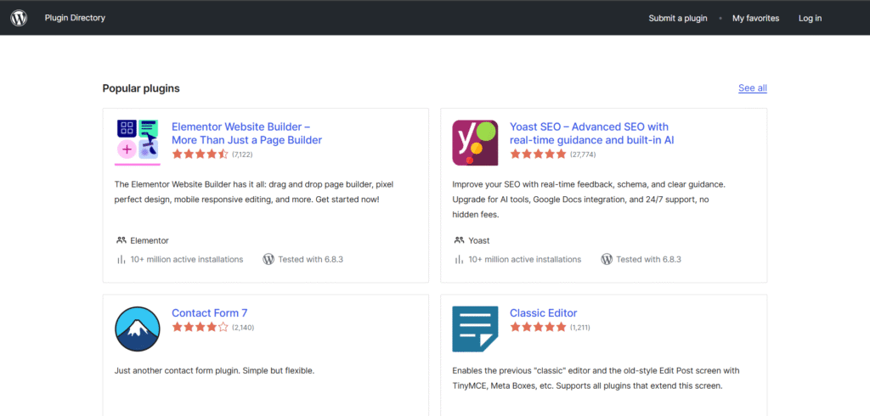Open the Yoast SEO plugin icon
The image size is (870, 416).
click(475, 142)
